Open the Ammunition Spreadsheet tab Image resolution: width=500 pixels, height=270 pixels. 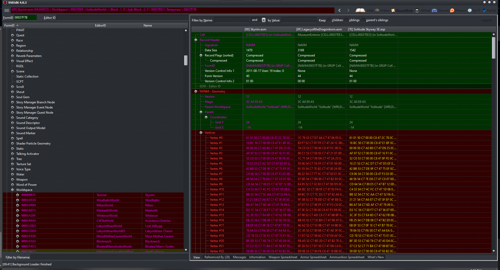[x=347, y=257]
